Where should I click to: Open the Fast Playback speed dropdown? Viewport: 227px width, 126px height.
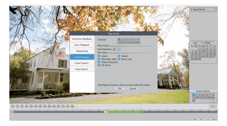tap(119, 49)
